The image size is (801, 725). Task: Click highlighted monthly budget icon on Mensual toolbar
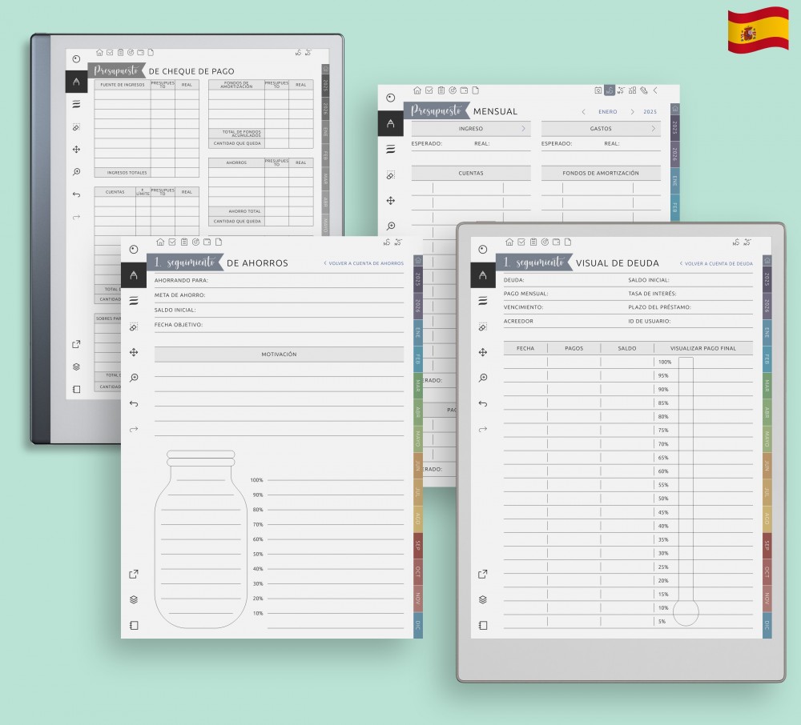click(610, 90)
